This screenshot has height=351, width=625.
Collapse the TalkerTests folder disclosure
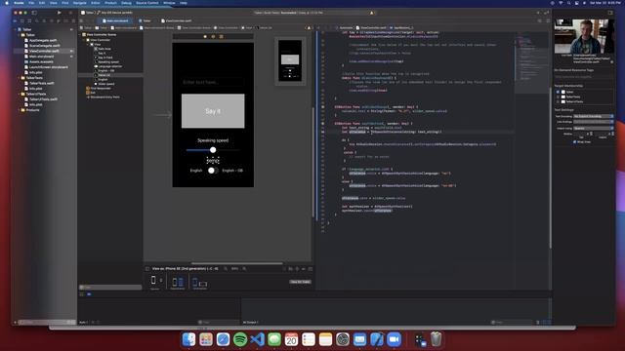click(x=19, y=78)
